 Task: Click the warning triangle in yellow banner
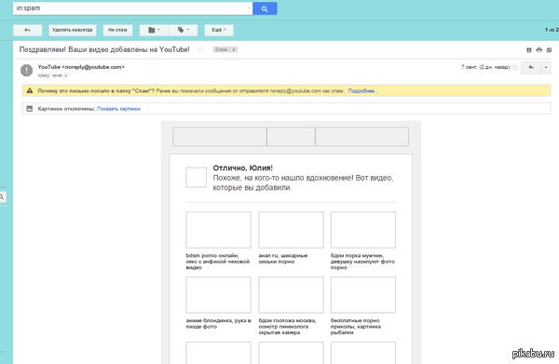click(30, 91)
